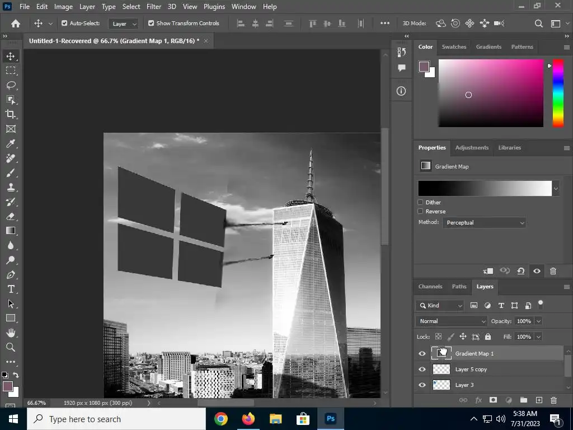Click the foreground color swatch in Color panel
The image size is (573, 430).
[424, 67]
